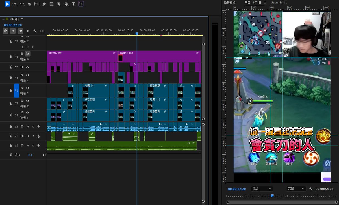Viewport: 339px width, 205px height.
Task: Solo audio track A2
Action: click(33, 136)
